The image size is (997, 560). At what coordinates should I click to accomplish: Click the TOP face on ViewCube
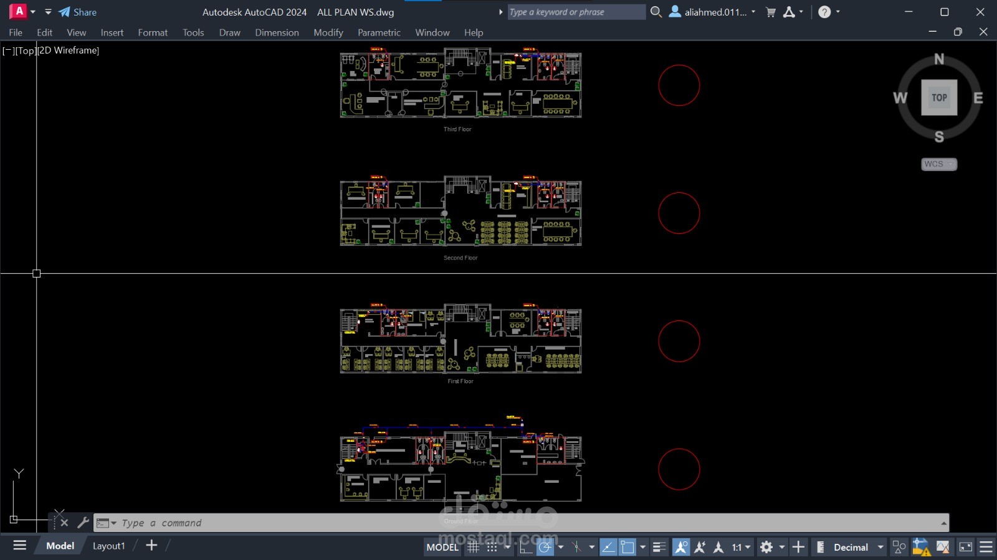click(939, 98)
